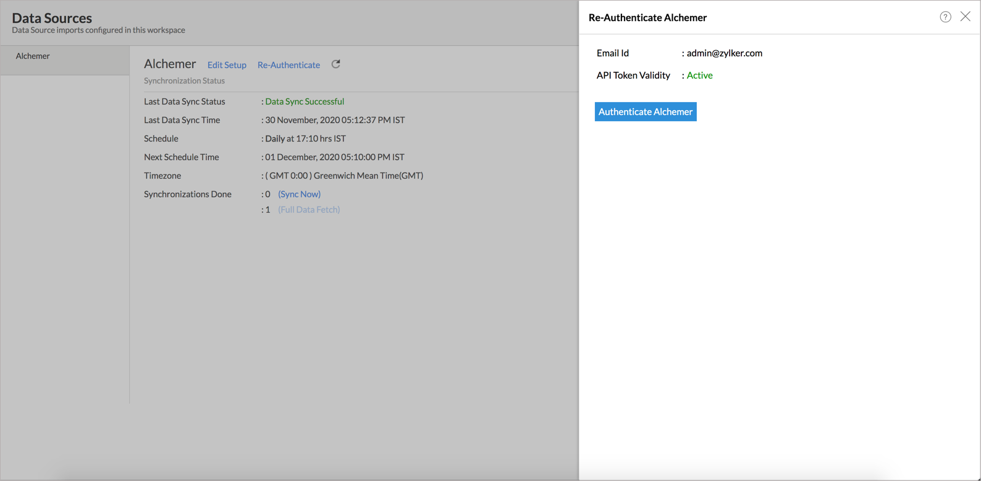Click the Timezone label
Image resolution: width=981 pixels, height=481 pixels.
click(x=162, y=176)
